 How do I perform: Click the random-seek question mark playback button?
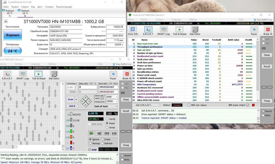107,133
